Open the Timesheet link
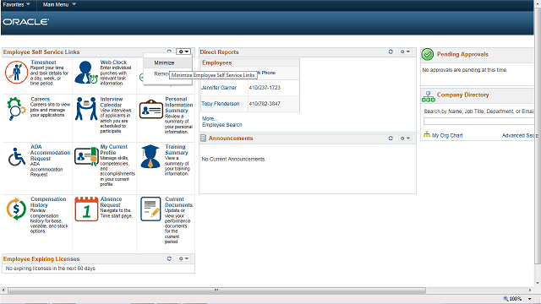This screenshot has height=304, width=541. tap(43, 62)
